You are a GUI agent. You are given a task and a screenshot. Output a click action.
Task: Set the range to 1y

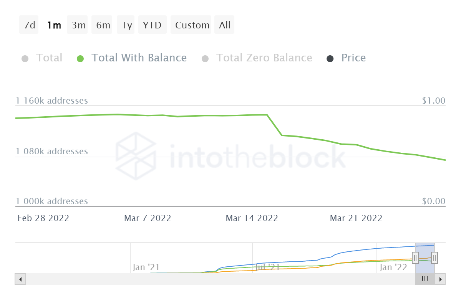click(127, 25)
